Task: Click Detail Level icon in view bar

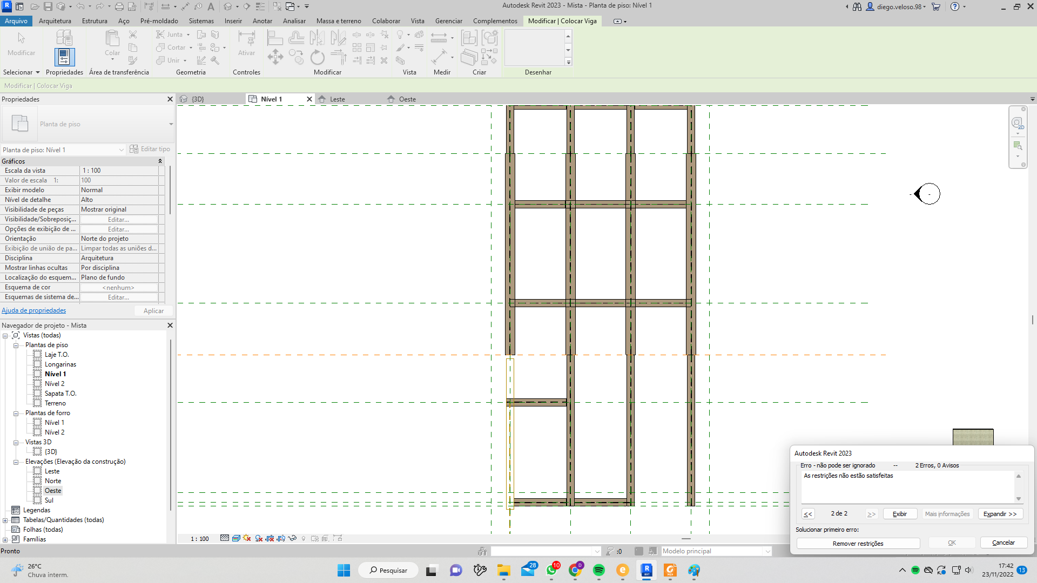Action: click(x=225, y=538)
